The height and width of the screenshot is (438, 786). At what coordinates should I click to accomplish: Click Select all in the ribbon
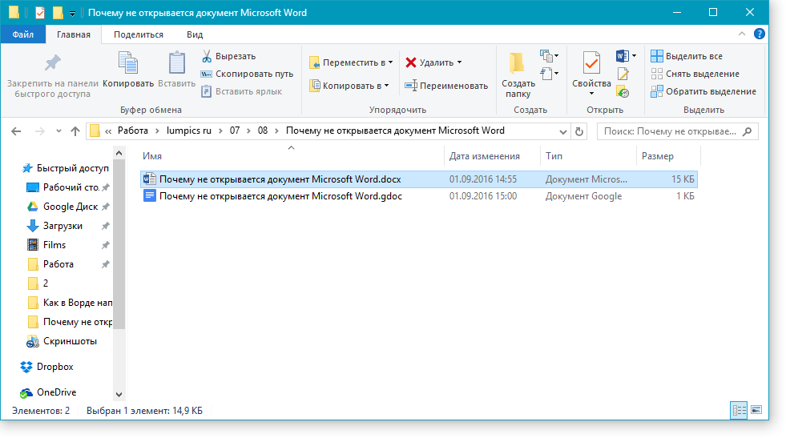[x=686, y=56]
